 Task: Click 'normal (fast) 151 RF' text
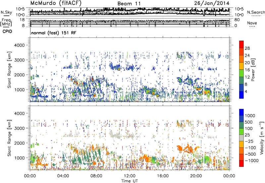click(54, 33)
